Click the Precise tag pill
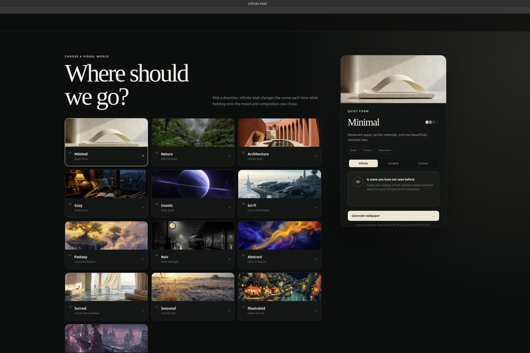Image resolution: width=530 pixels, height=353 pixels. [368, 151]
